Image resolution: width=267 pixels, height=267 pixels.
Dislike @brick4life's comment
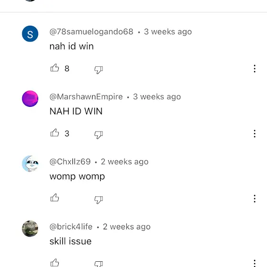99,264
